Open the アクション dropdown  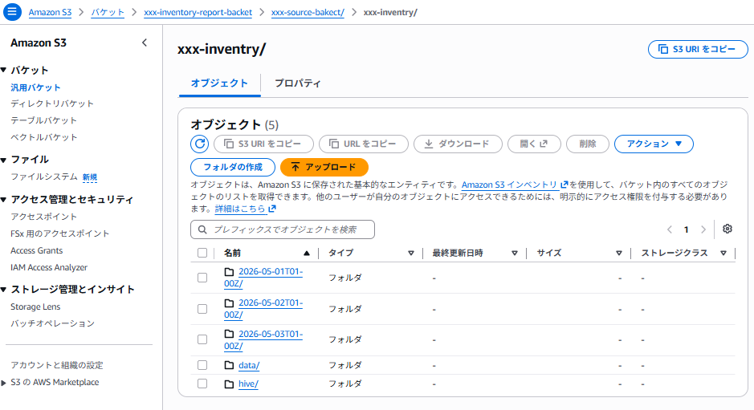click(x=654, y=144)
